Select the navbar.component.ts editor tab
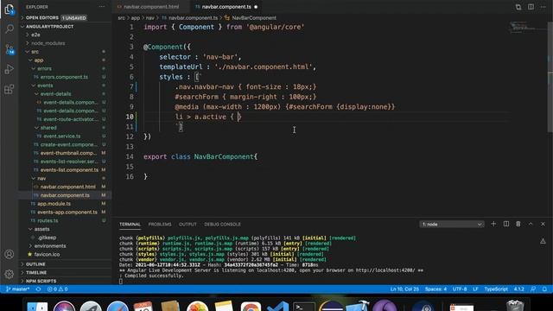The height and width of the screenshot is (311, 553). (226, 7)
